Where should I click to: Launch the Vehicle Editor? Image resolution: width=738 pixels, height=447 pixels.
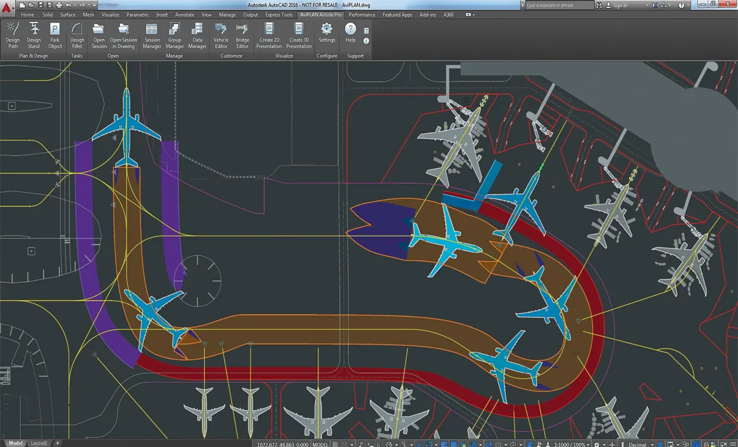click(x=221, y=35)
